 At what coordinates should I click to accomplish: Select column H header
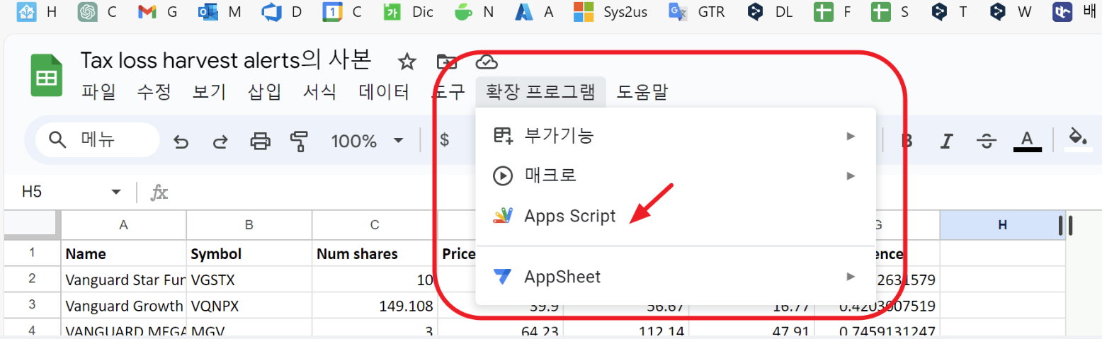(1002, 225)
